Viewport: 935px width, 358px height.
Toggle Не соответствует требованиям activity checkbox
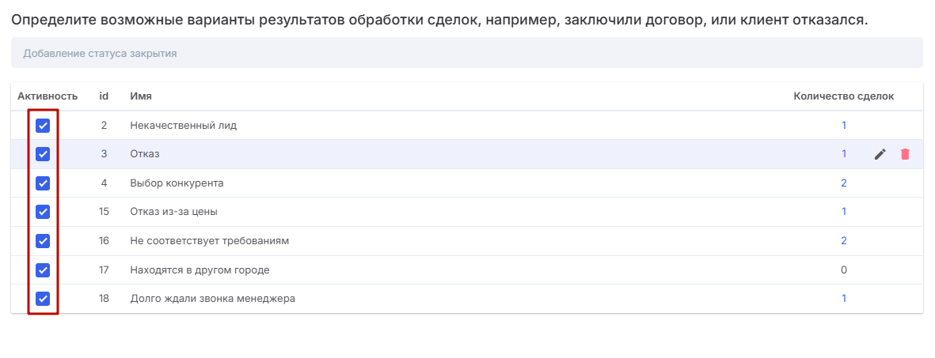(43, 241)
